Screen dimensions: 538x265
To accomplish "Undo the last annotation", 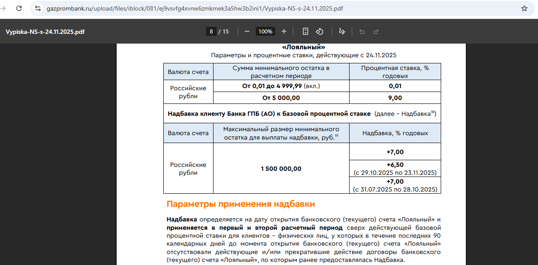I will pyautogui.click(x=362, y=31).
